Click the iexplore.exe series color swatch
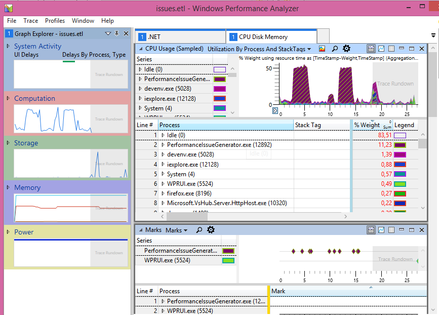The height and width of the screenshot is (315, 439). 220,99
